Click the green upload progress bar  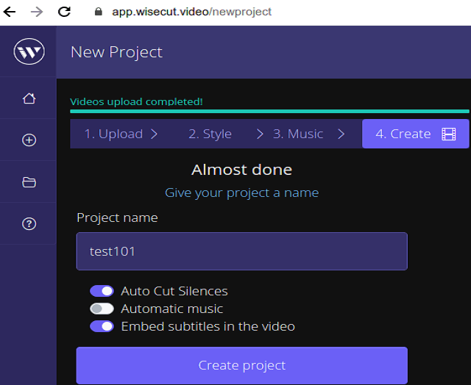point(269,112)
